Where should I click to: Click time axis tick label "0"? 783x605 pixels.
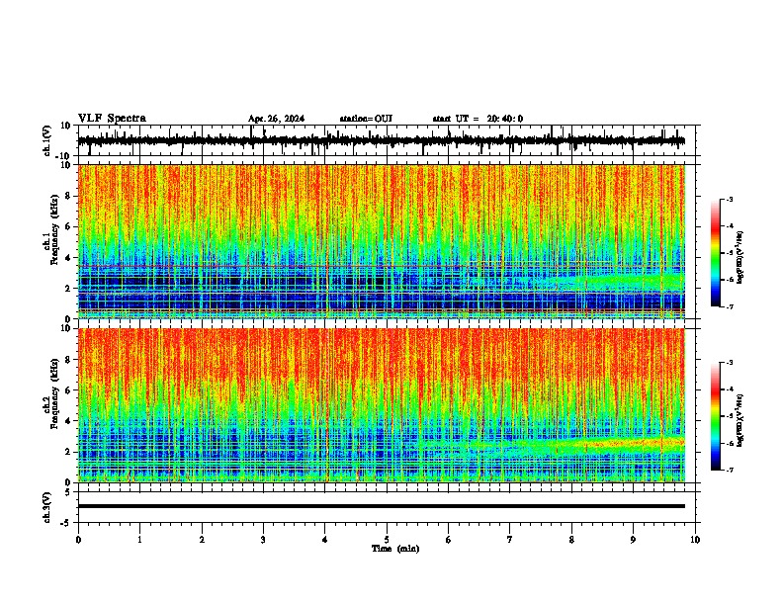click(x=78, y=540)
